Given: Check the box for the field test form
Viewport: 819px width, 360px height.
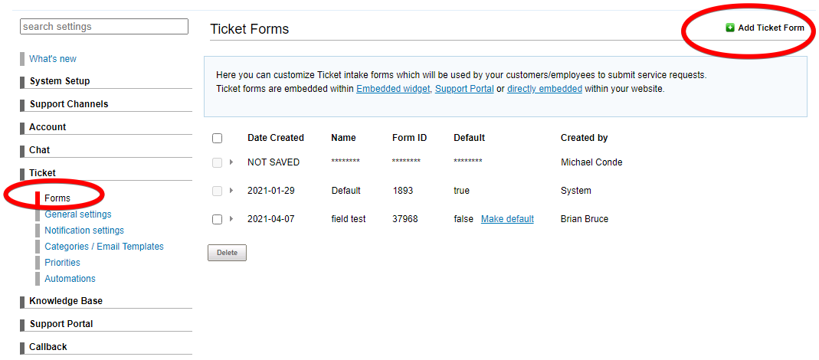Looking at the screenshot, I should coord(217,219).
